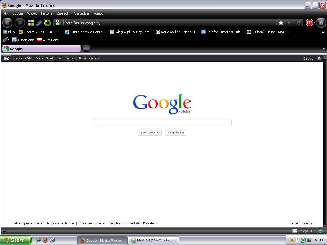Click the green circular tray icon

pyautogui.click(x=303, y=240)
